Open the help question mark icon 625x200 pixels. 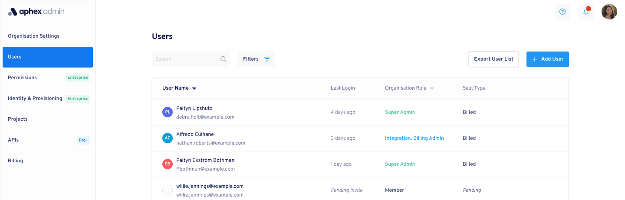(562, 12)
